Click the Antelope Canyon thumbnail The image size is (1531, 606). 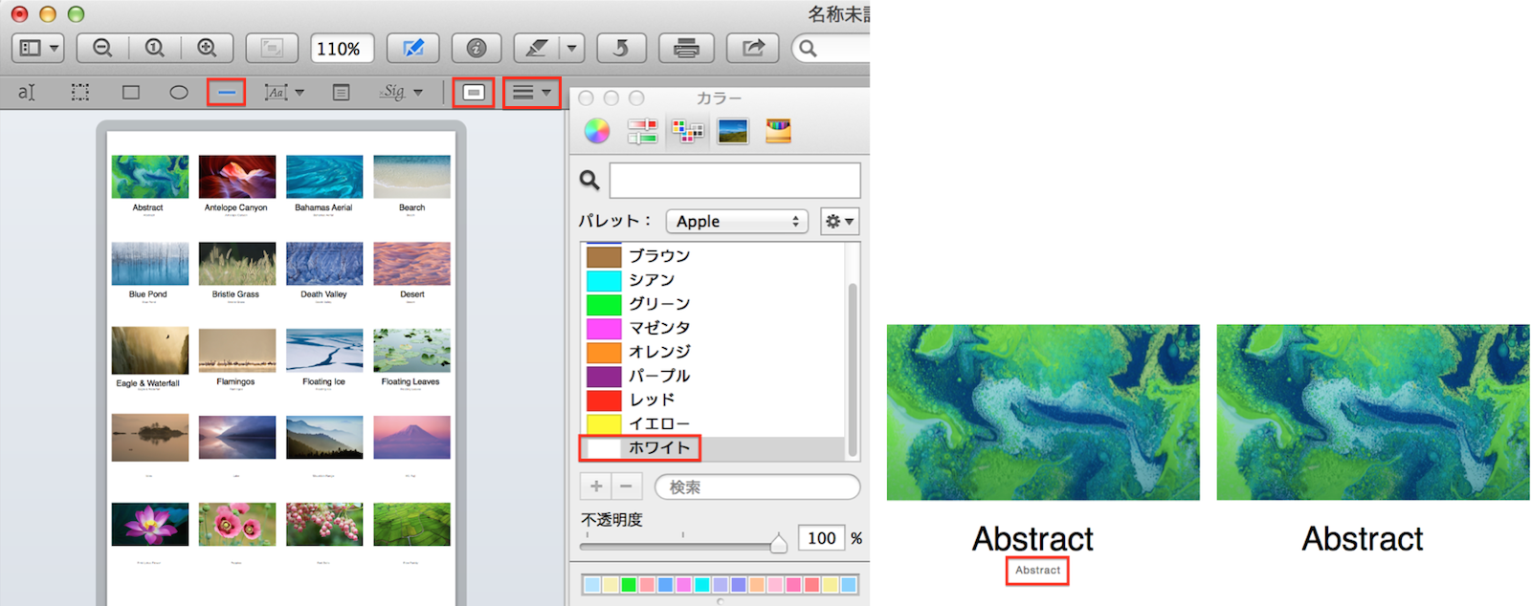[x=236, y=177]
